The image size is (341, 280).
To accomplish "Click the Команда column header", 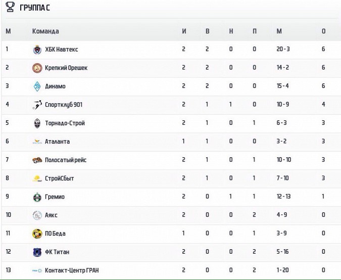I will [45, 31].
